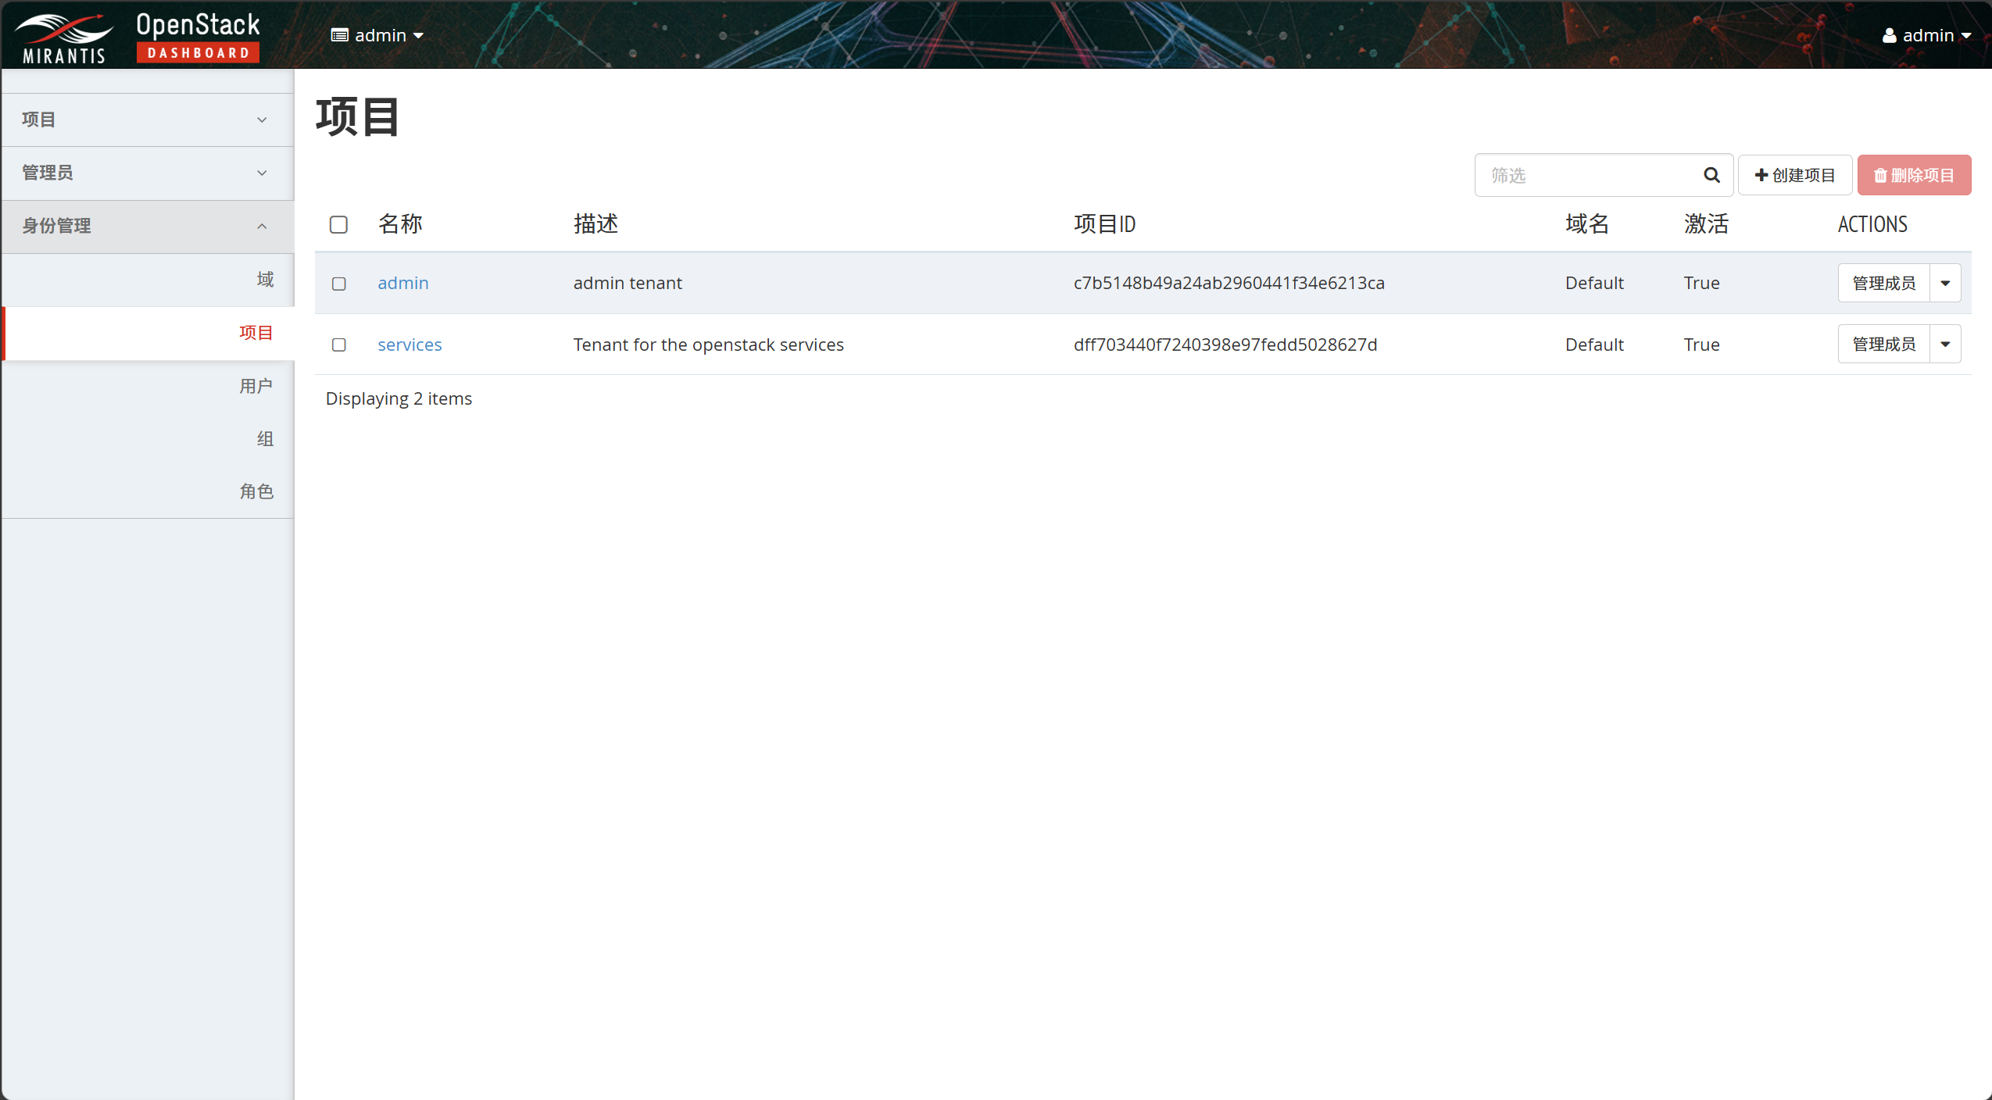This screenshot has width=1992, height=1100.
Task: Click the user icon beside admin
Action: pos(1889,36)
